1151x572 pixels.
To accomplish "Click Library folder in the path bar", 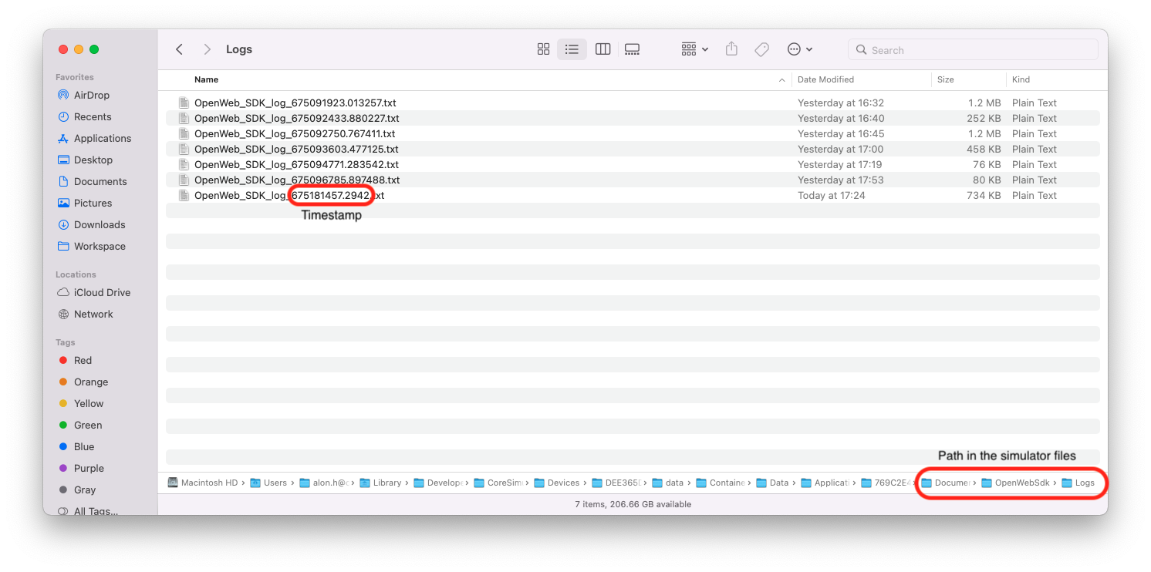I will 380,483.
